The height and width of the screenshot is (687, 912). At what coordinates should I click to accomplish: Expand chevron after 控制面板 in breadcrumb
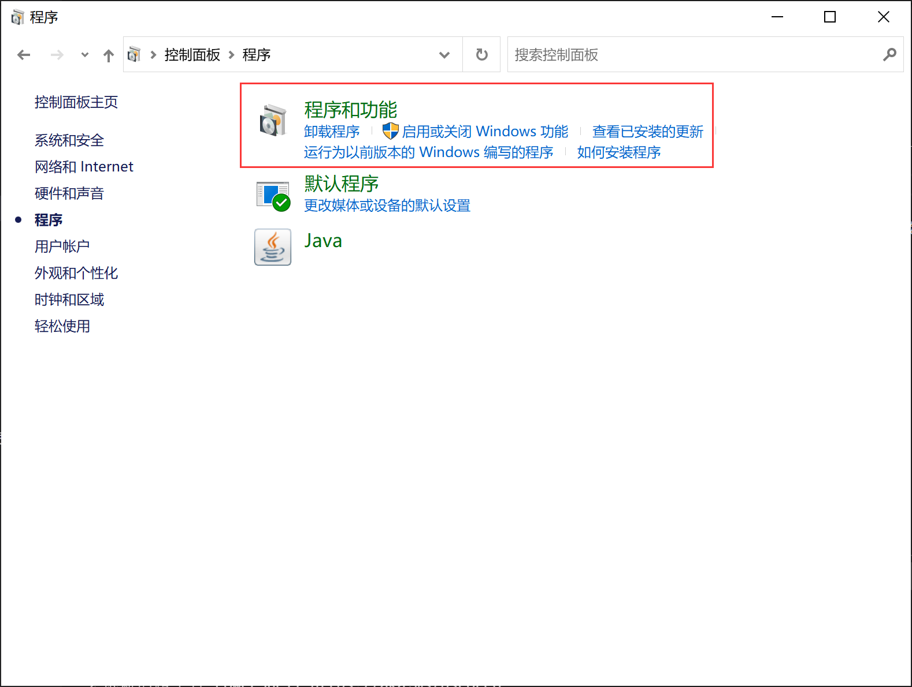click(231, 55)
